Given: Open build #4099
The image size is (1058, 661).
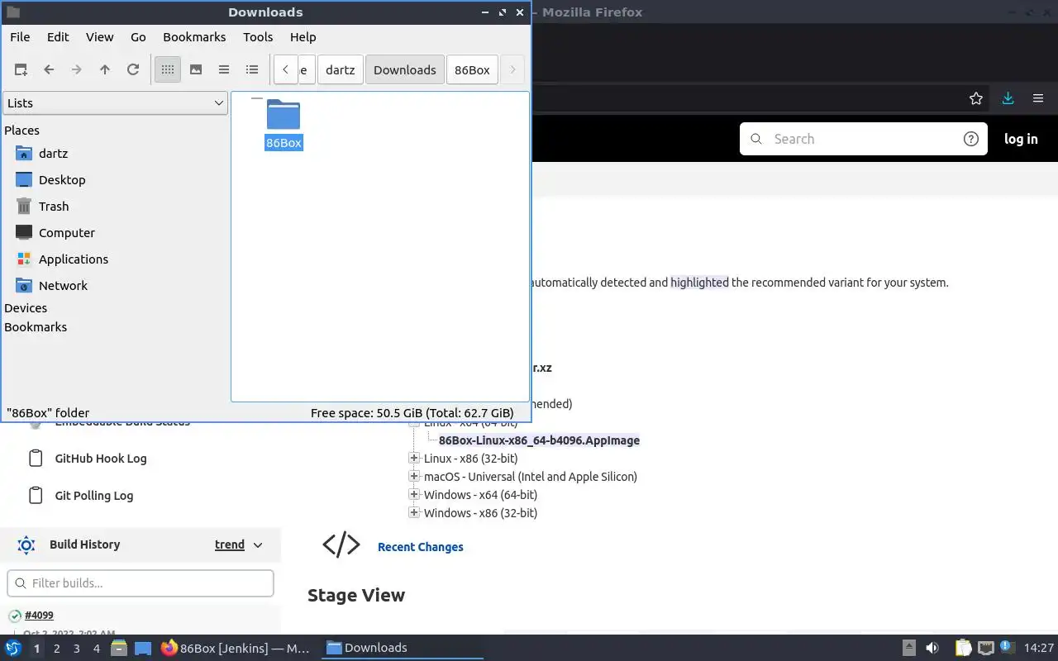Looking at the screenshot, I should (x=39, y=616).
